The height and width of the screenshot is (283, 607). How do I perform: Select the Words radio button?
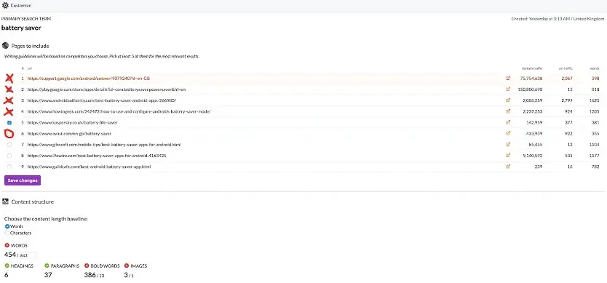tap(7, 226)
